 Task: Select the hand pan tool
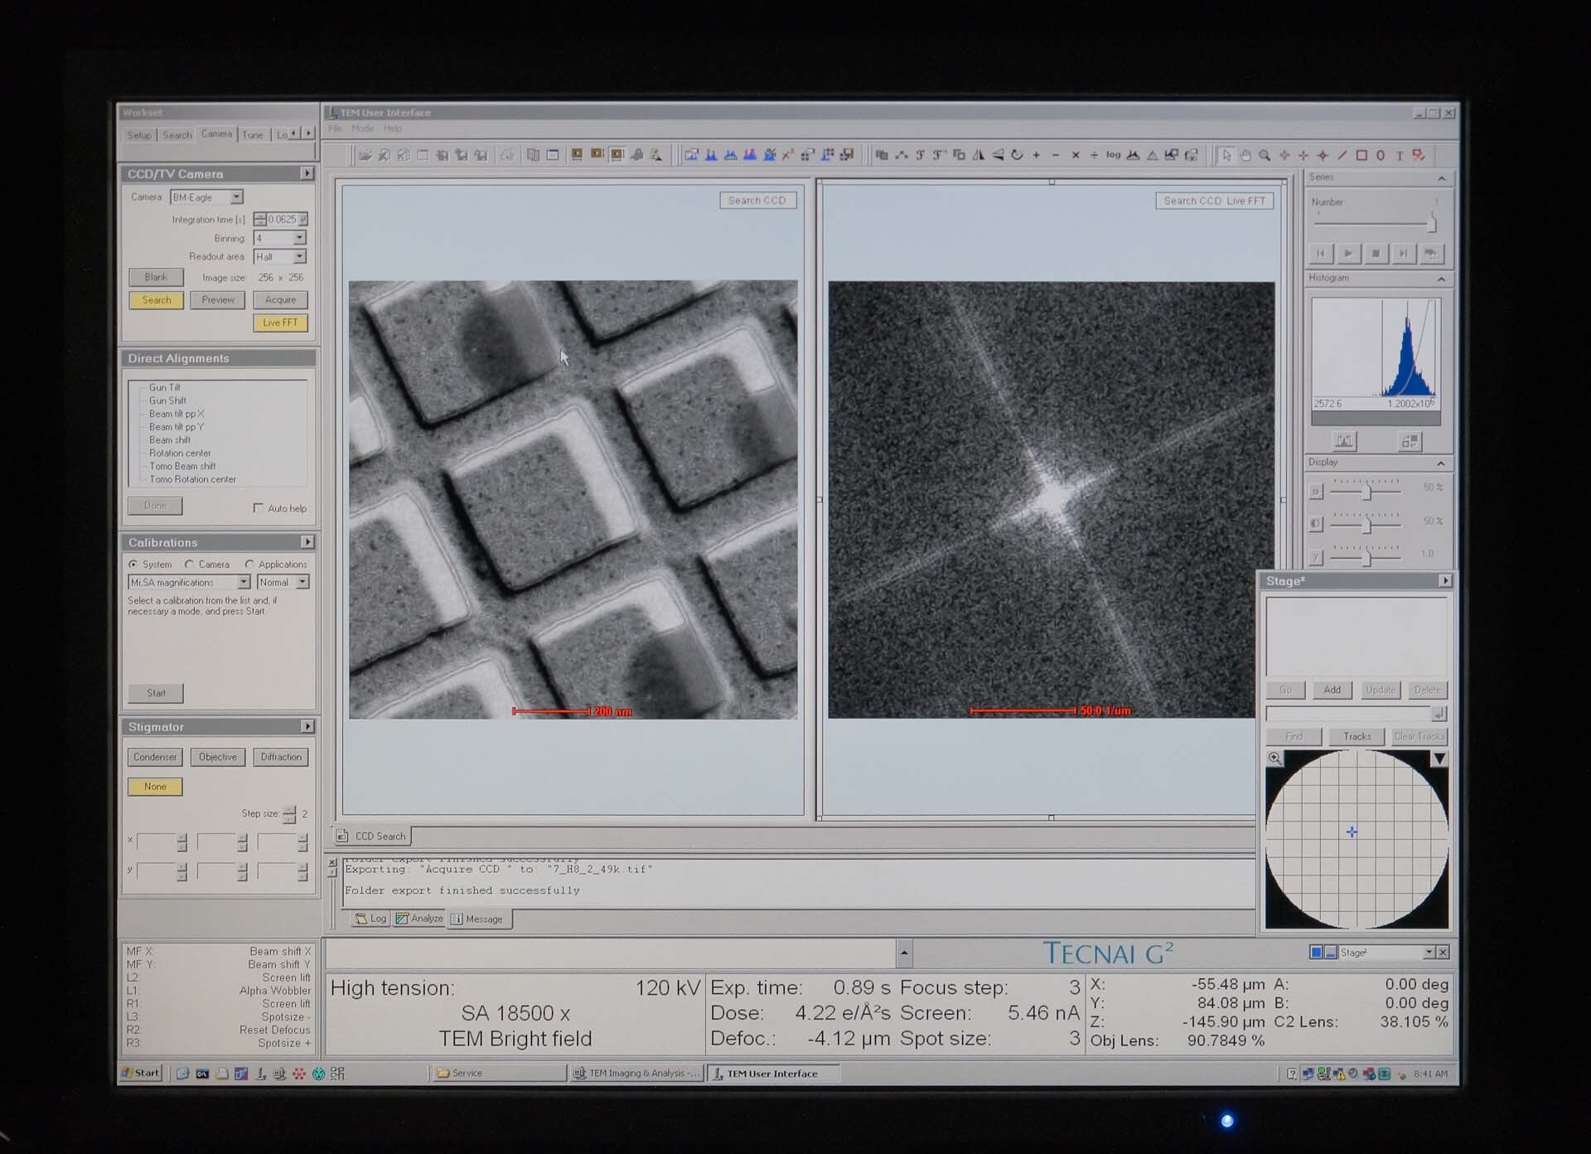tap(1245, 155)
